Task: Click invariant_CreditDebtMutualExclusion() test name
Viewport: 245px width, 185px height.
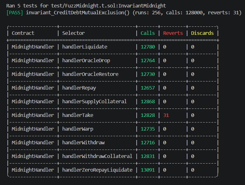Action: coord(78,13)
